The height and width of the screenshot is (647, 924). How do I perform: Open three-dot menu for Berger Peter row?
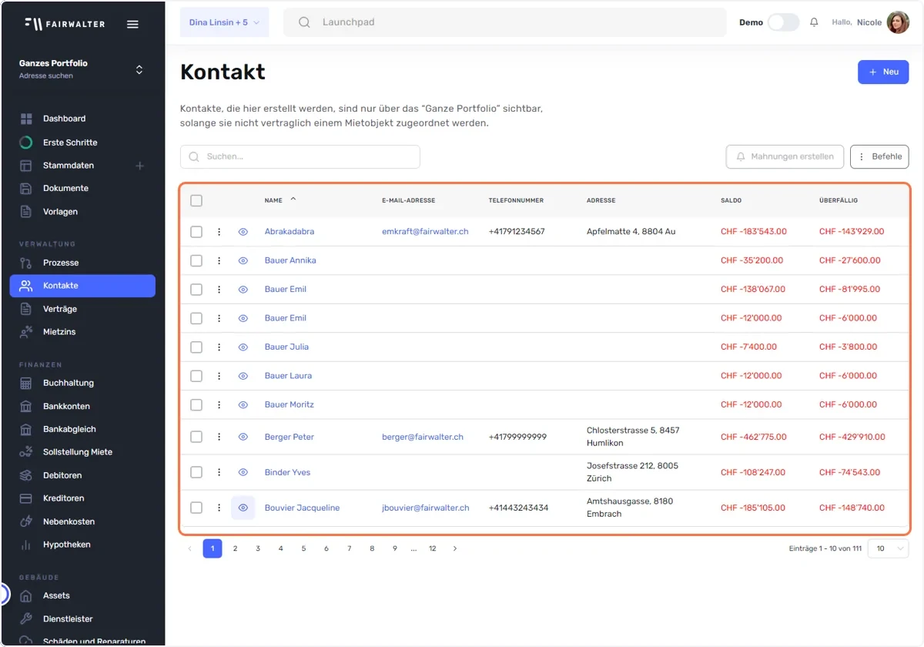(219, 437)
